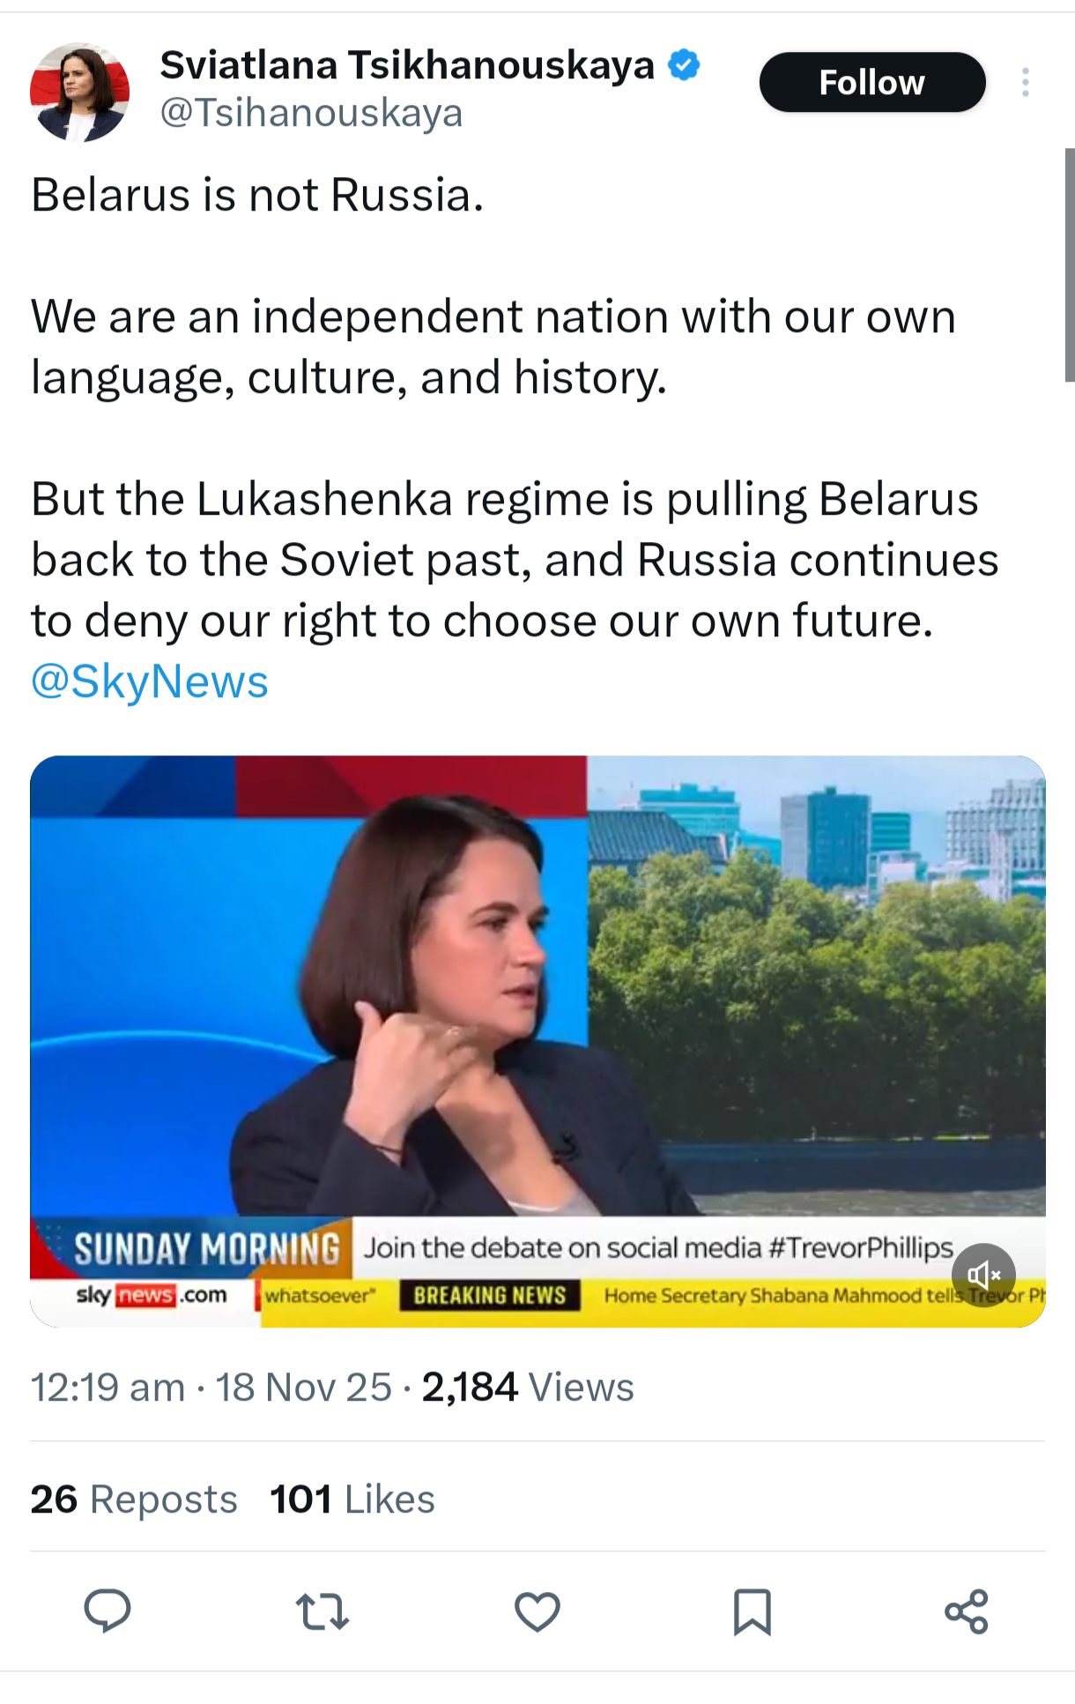Repost this tweet using the repost icon
Viewport: 1075px width, 1704px height.
[322, 1611]
